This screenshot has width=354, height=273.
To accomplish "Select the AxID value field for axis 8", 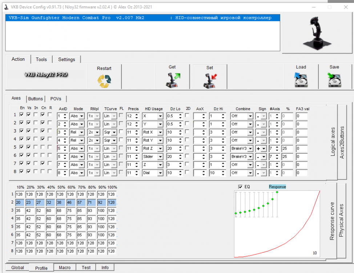I will click(x=60, y=173).
